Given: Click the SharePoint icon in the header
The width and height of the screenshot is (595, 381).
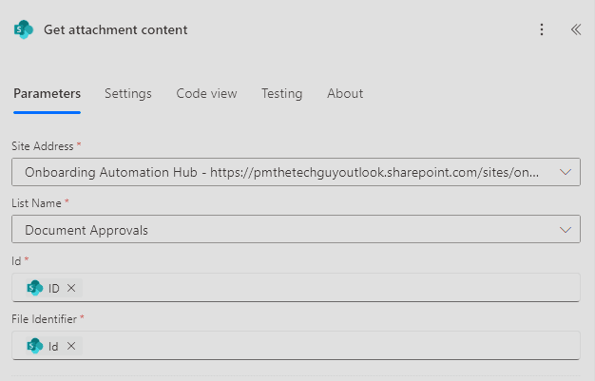Looking at the screenshot, I should tap(23, 29).
